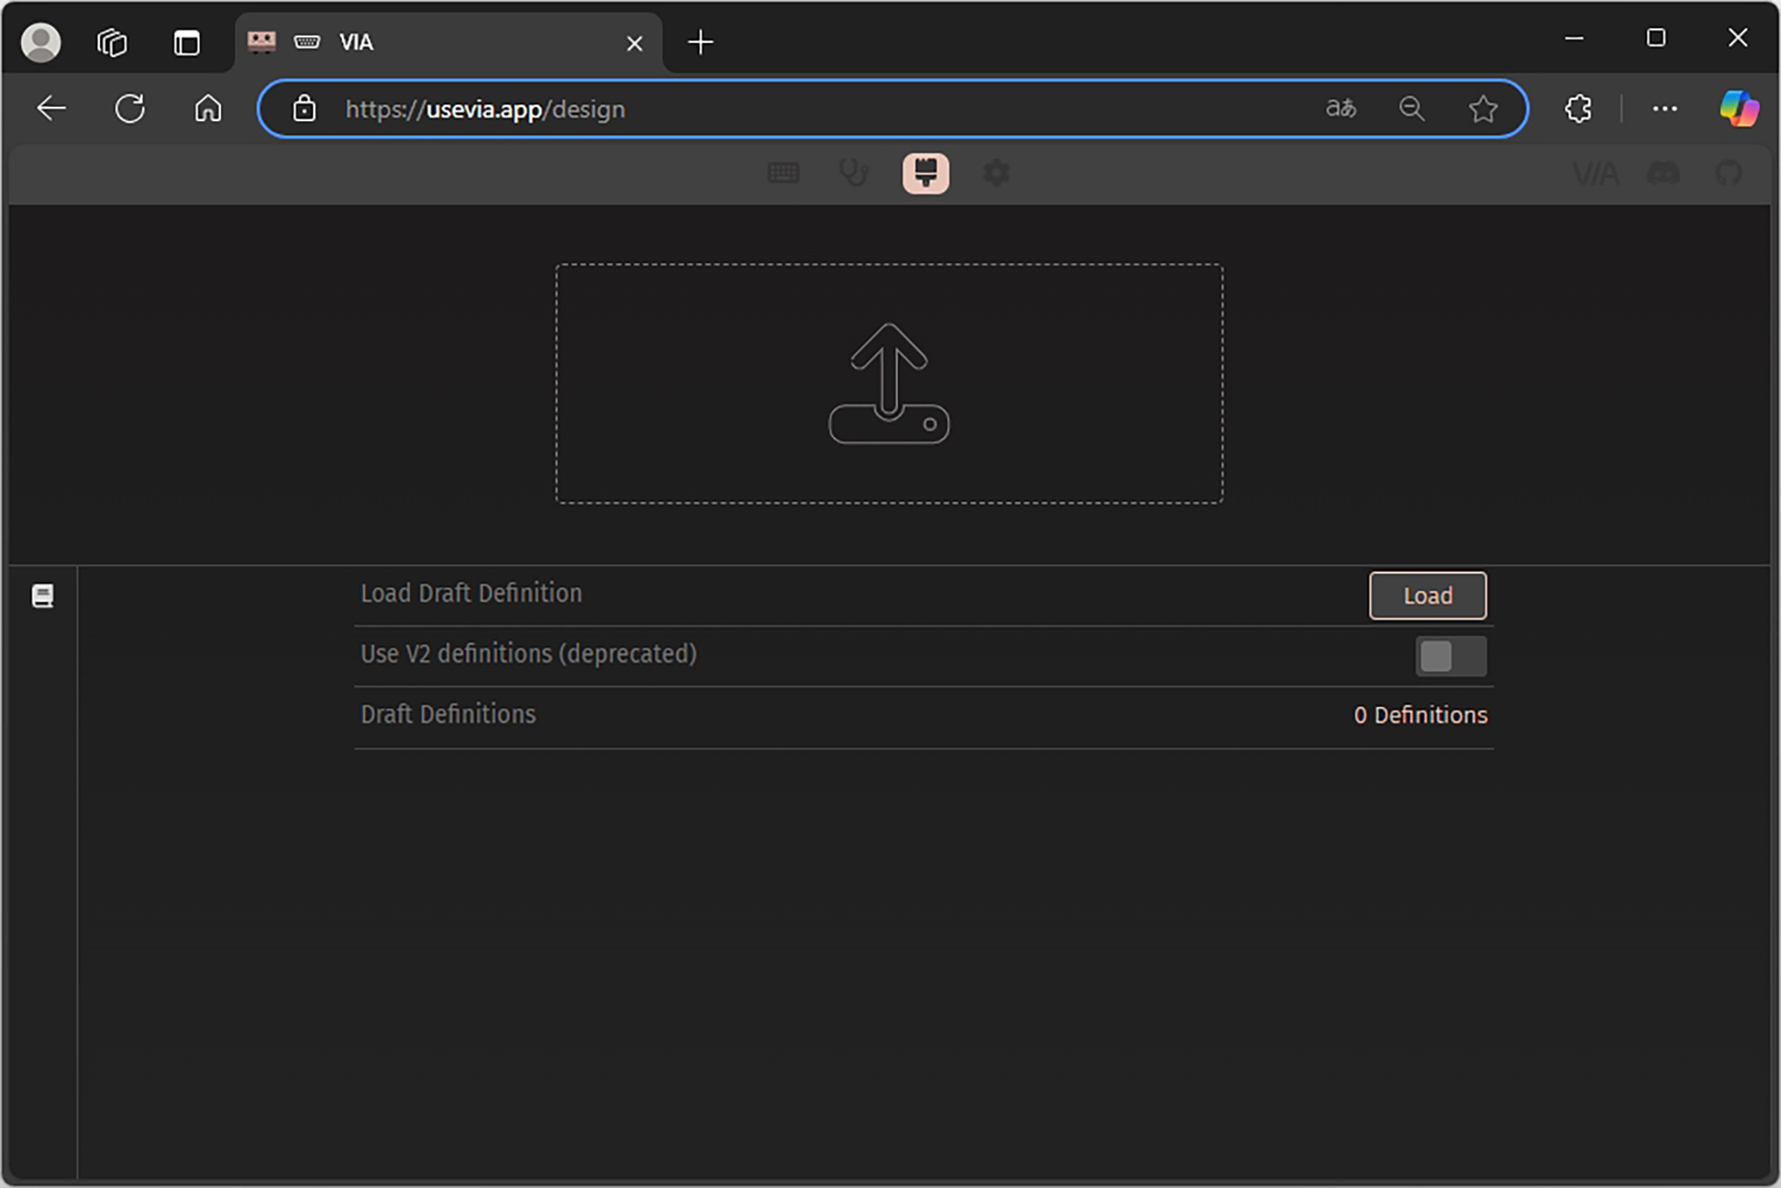Open browser Extensions puzzle icon
The width and height of the screenshot is (1781, 1188).
tap(1578, 109)
